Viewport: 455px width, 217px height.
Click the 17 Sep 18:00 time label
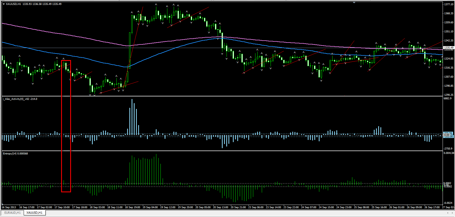tap(80, 207)
